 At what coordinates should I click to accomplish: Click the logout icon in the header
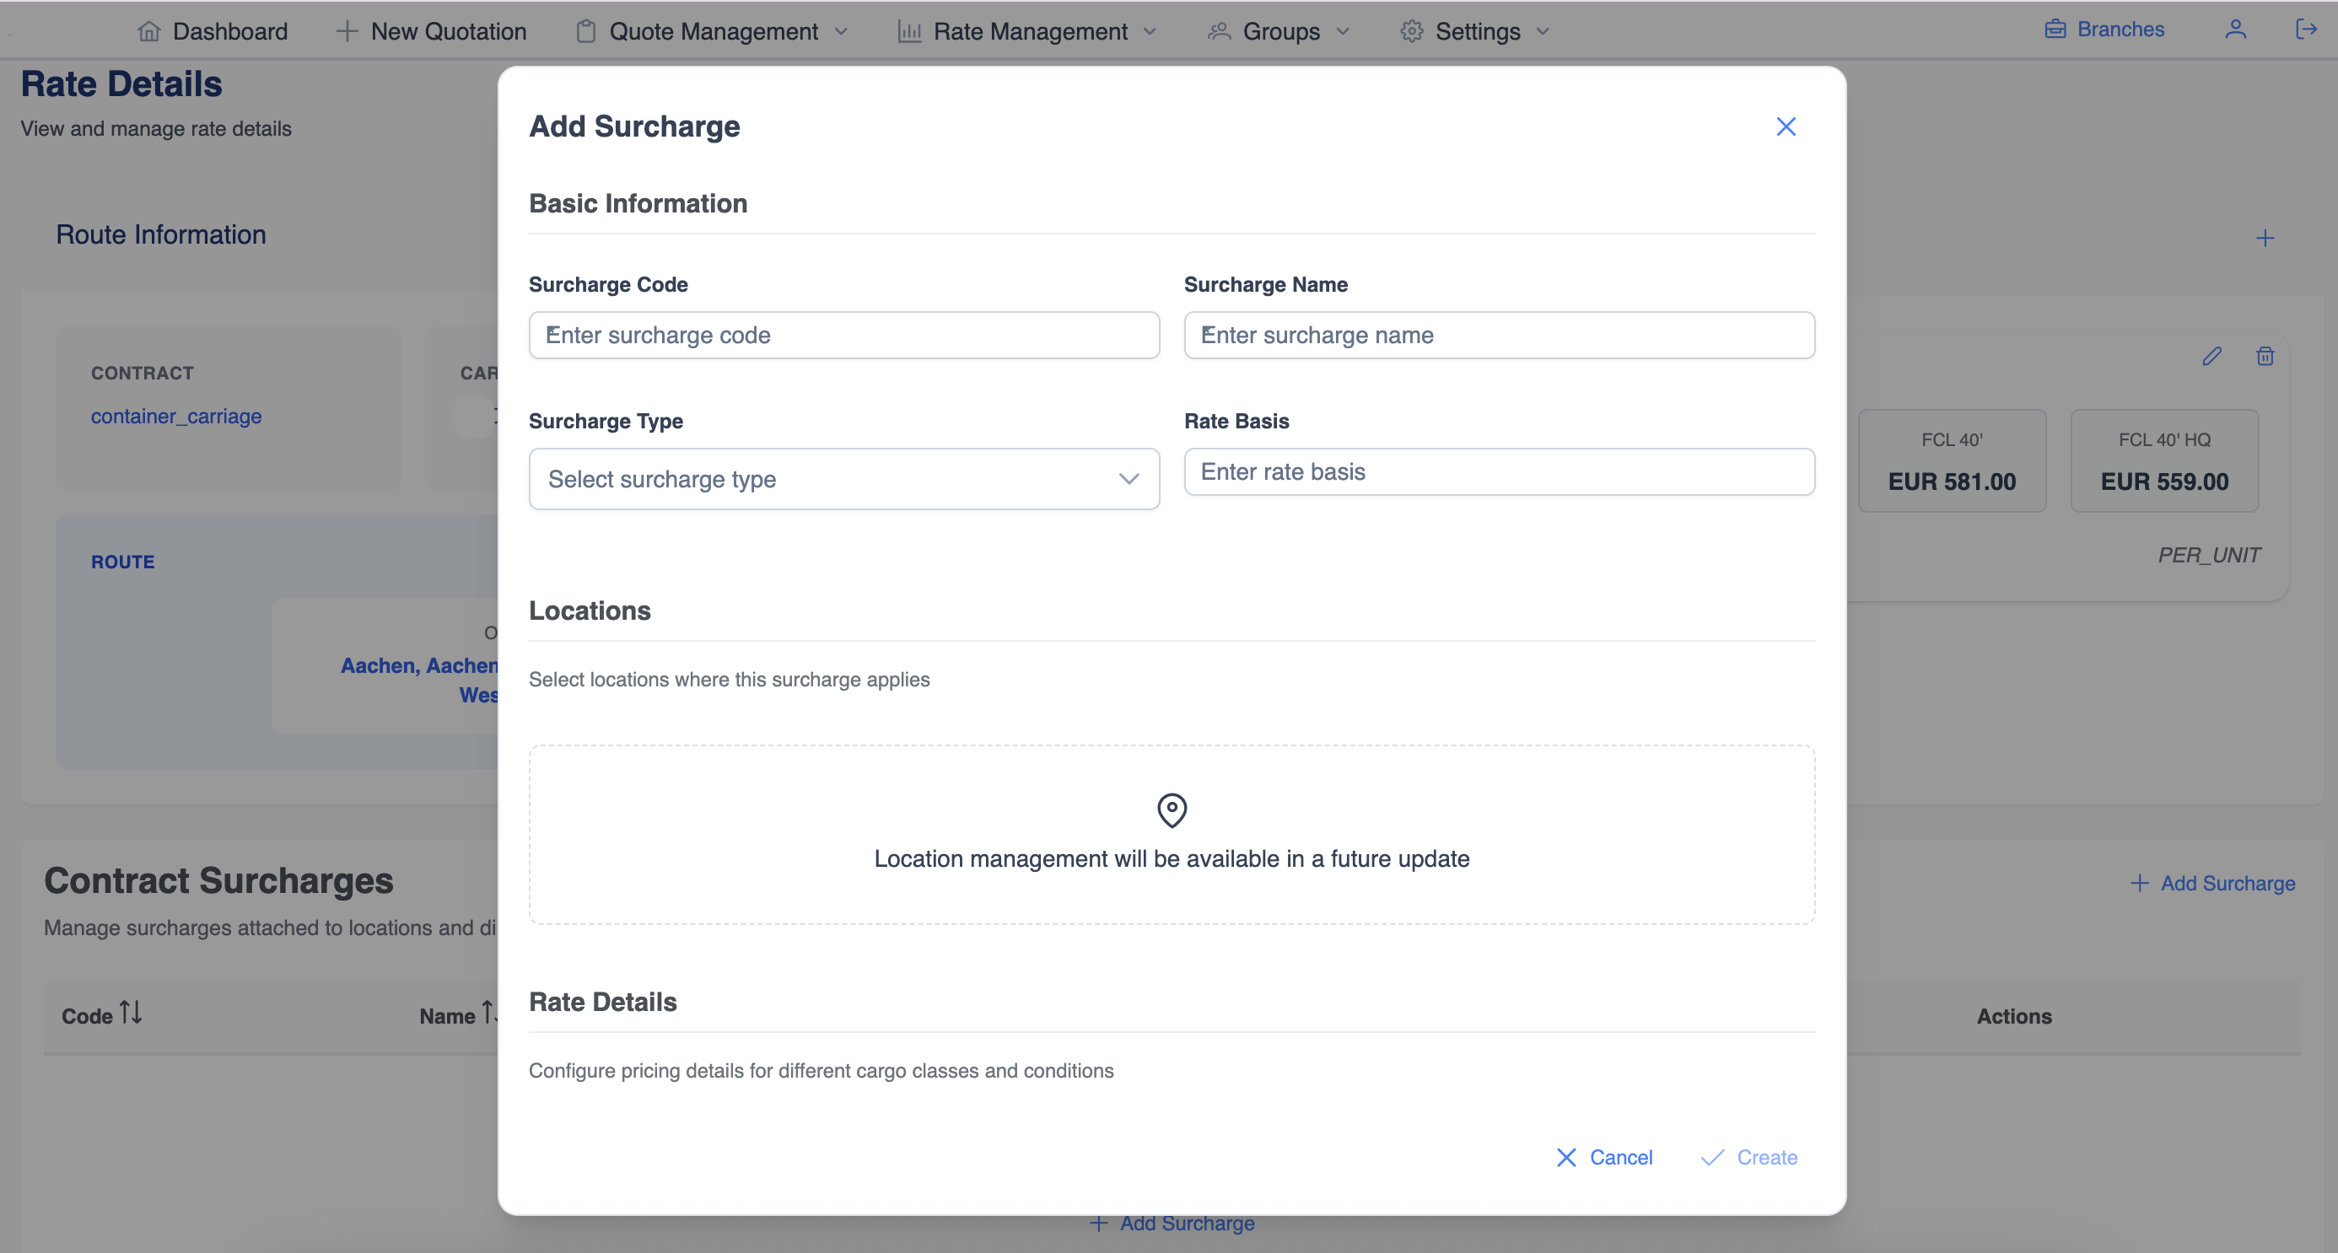(2305, 30)
